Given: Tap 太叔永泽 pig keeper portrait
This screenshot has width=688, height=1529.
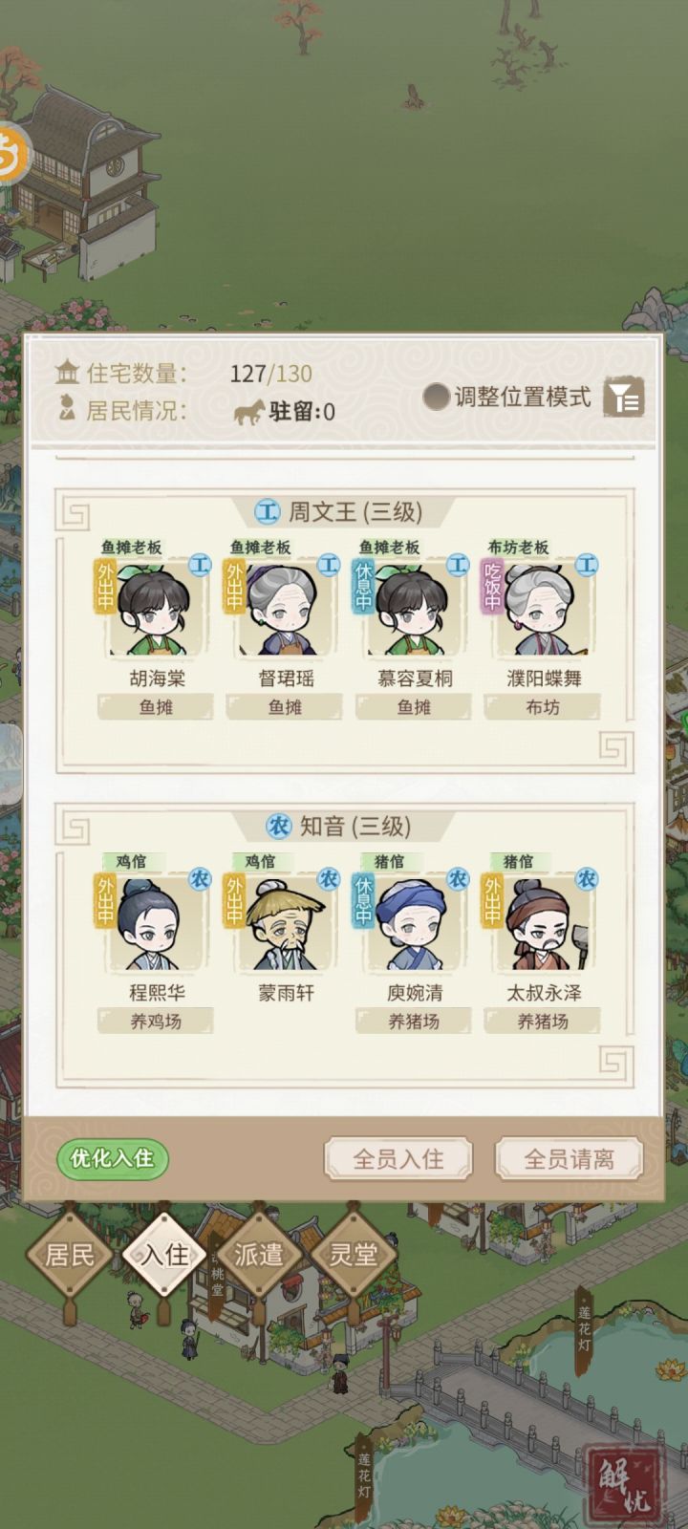Looking at the screenshot, I should (x=544, y=920).
